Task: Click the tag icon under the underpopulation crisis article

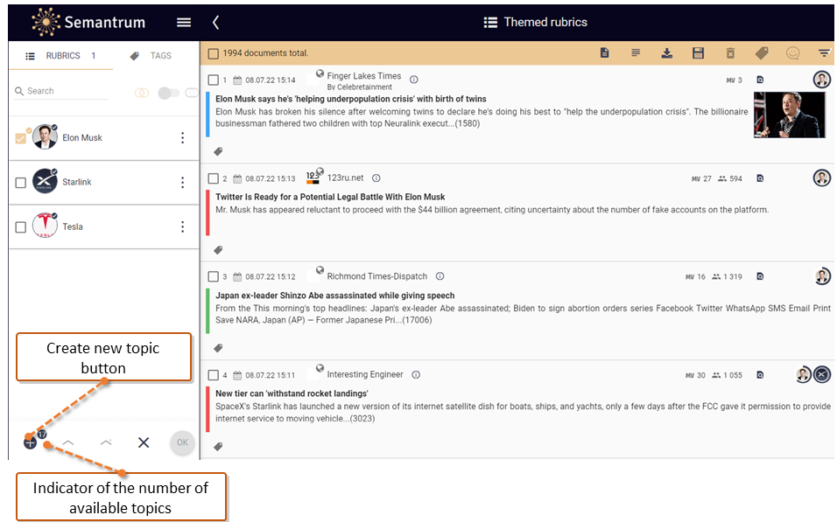Action: tap(218, 152)
